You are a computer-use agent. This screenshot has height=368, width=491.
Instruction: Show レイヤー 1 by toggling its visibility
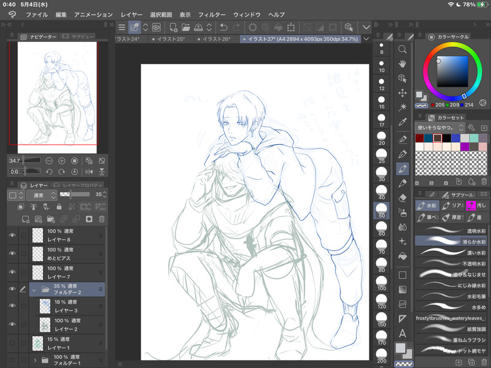point(12,342)
